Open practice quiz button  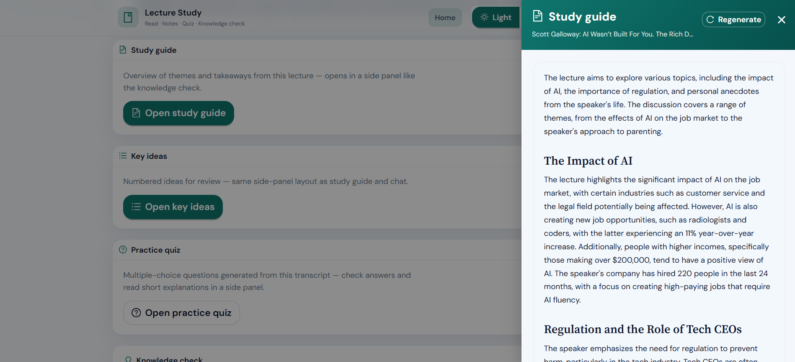click(x=181, y=313)
